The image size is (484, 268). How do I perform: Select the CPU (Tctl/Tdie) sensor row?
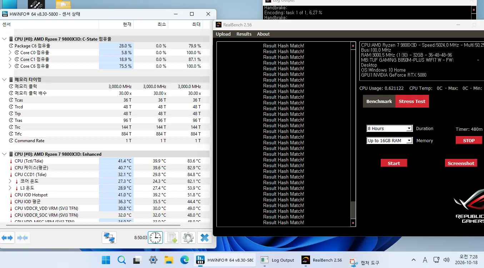pyautogui.click(x=105, y=161)
